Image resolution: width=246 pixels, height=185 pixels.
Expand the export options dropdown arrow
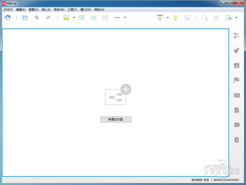tap(236, 18)
